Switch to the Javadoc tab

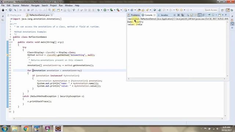pos(163,15)
